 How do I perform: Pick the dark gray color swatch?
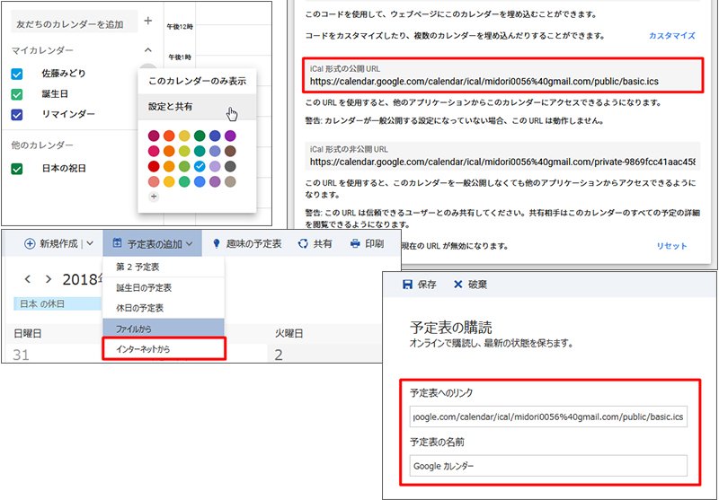(230, 166)
